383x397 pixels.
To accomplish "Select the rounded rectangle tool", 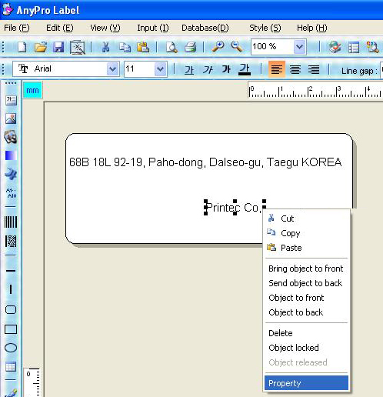I will 11,310.
